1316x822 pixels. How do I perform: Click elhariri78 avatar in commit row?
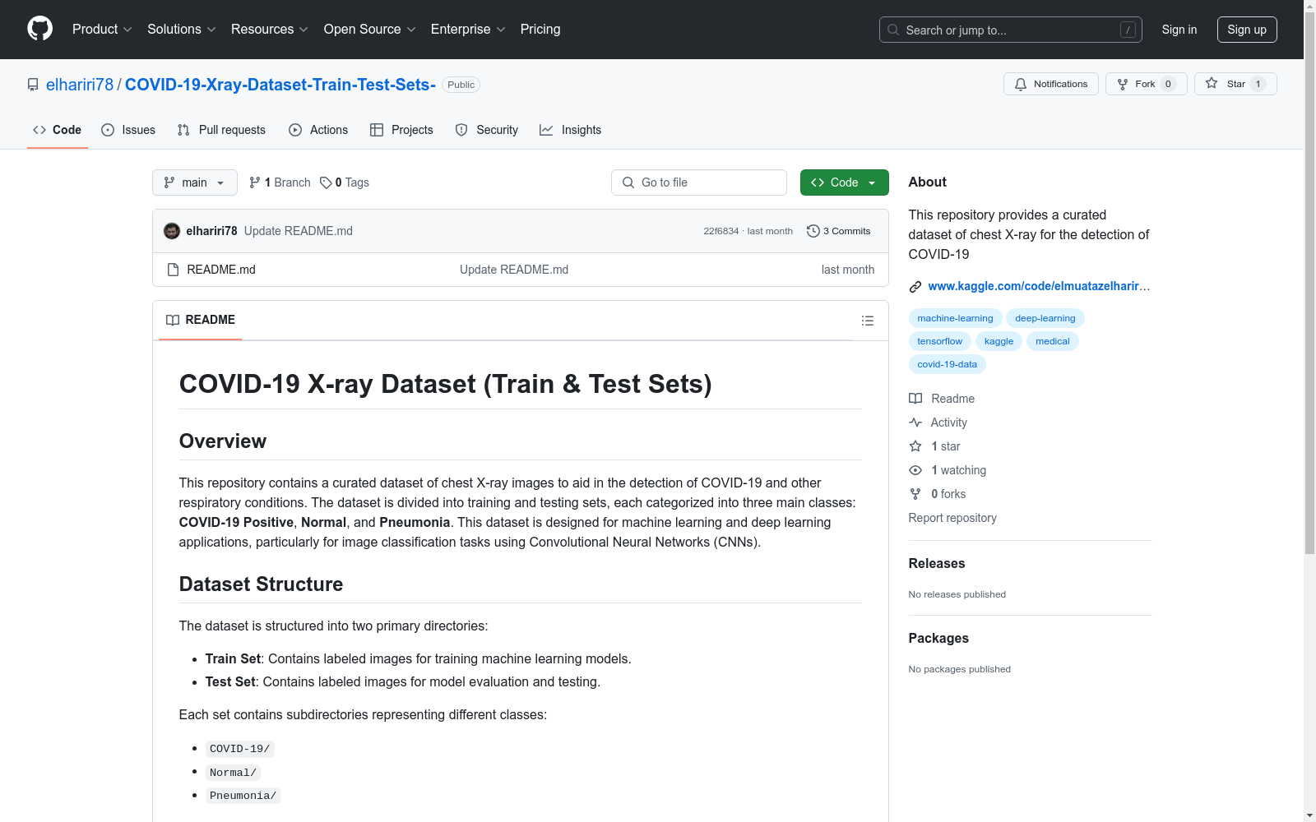point(172,231)
